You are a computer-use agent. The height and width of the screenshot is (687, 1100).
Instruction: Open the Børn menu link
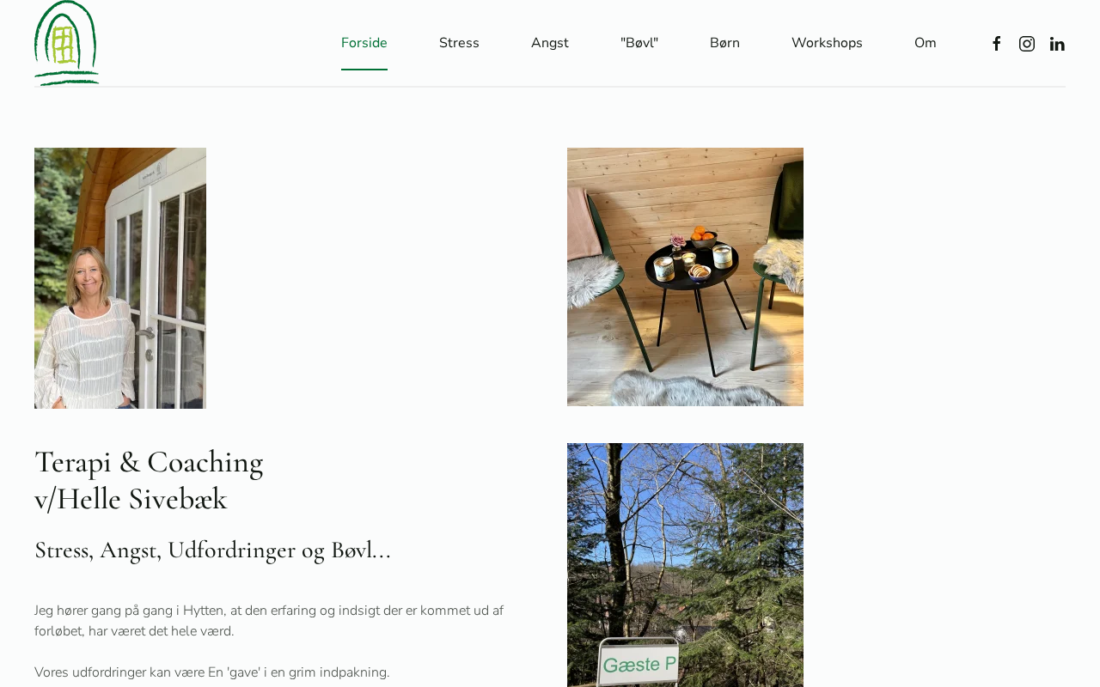coord(724,43)
